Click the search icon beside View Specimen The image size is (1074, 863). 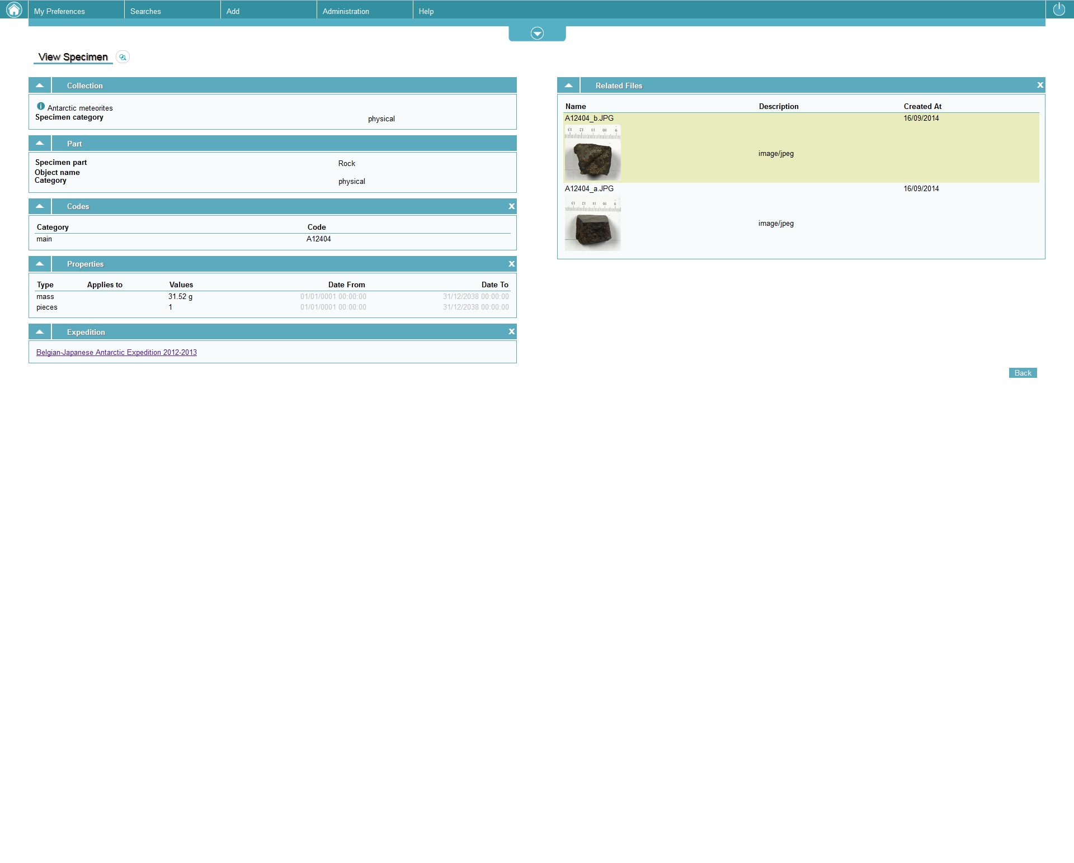[x=123, y=57]
